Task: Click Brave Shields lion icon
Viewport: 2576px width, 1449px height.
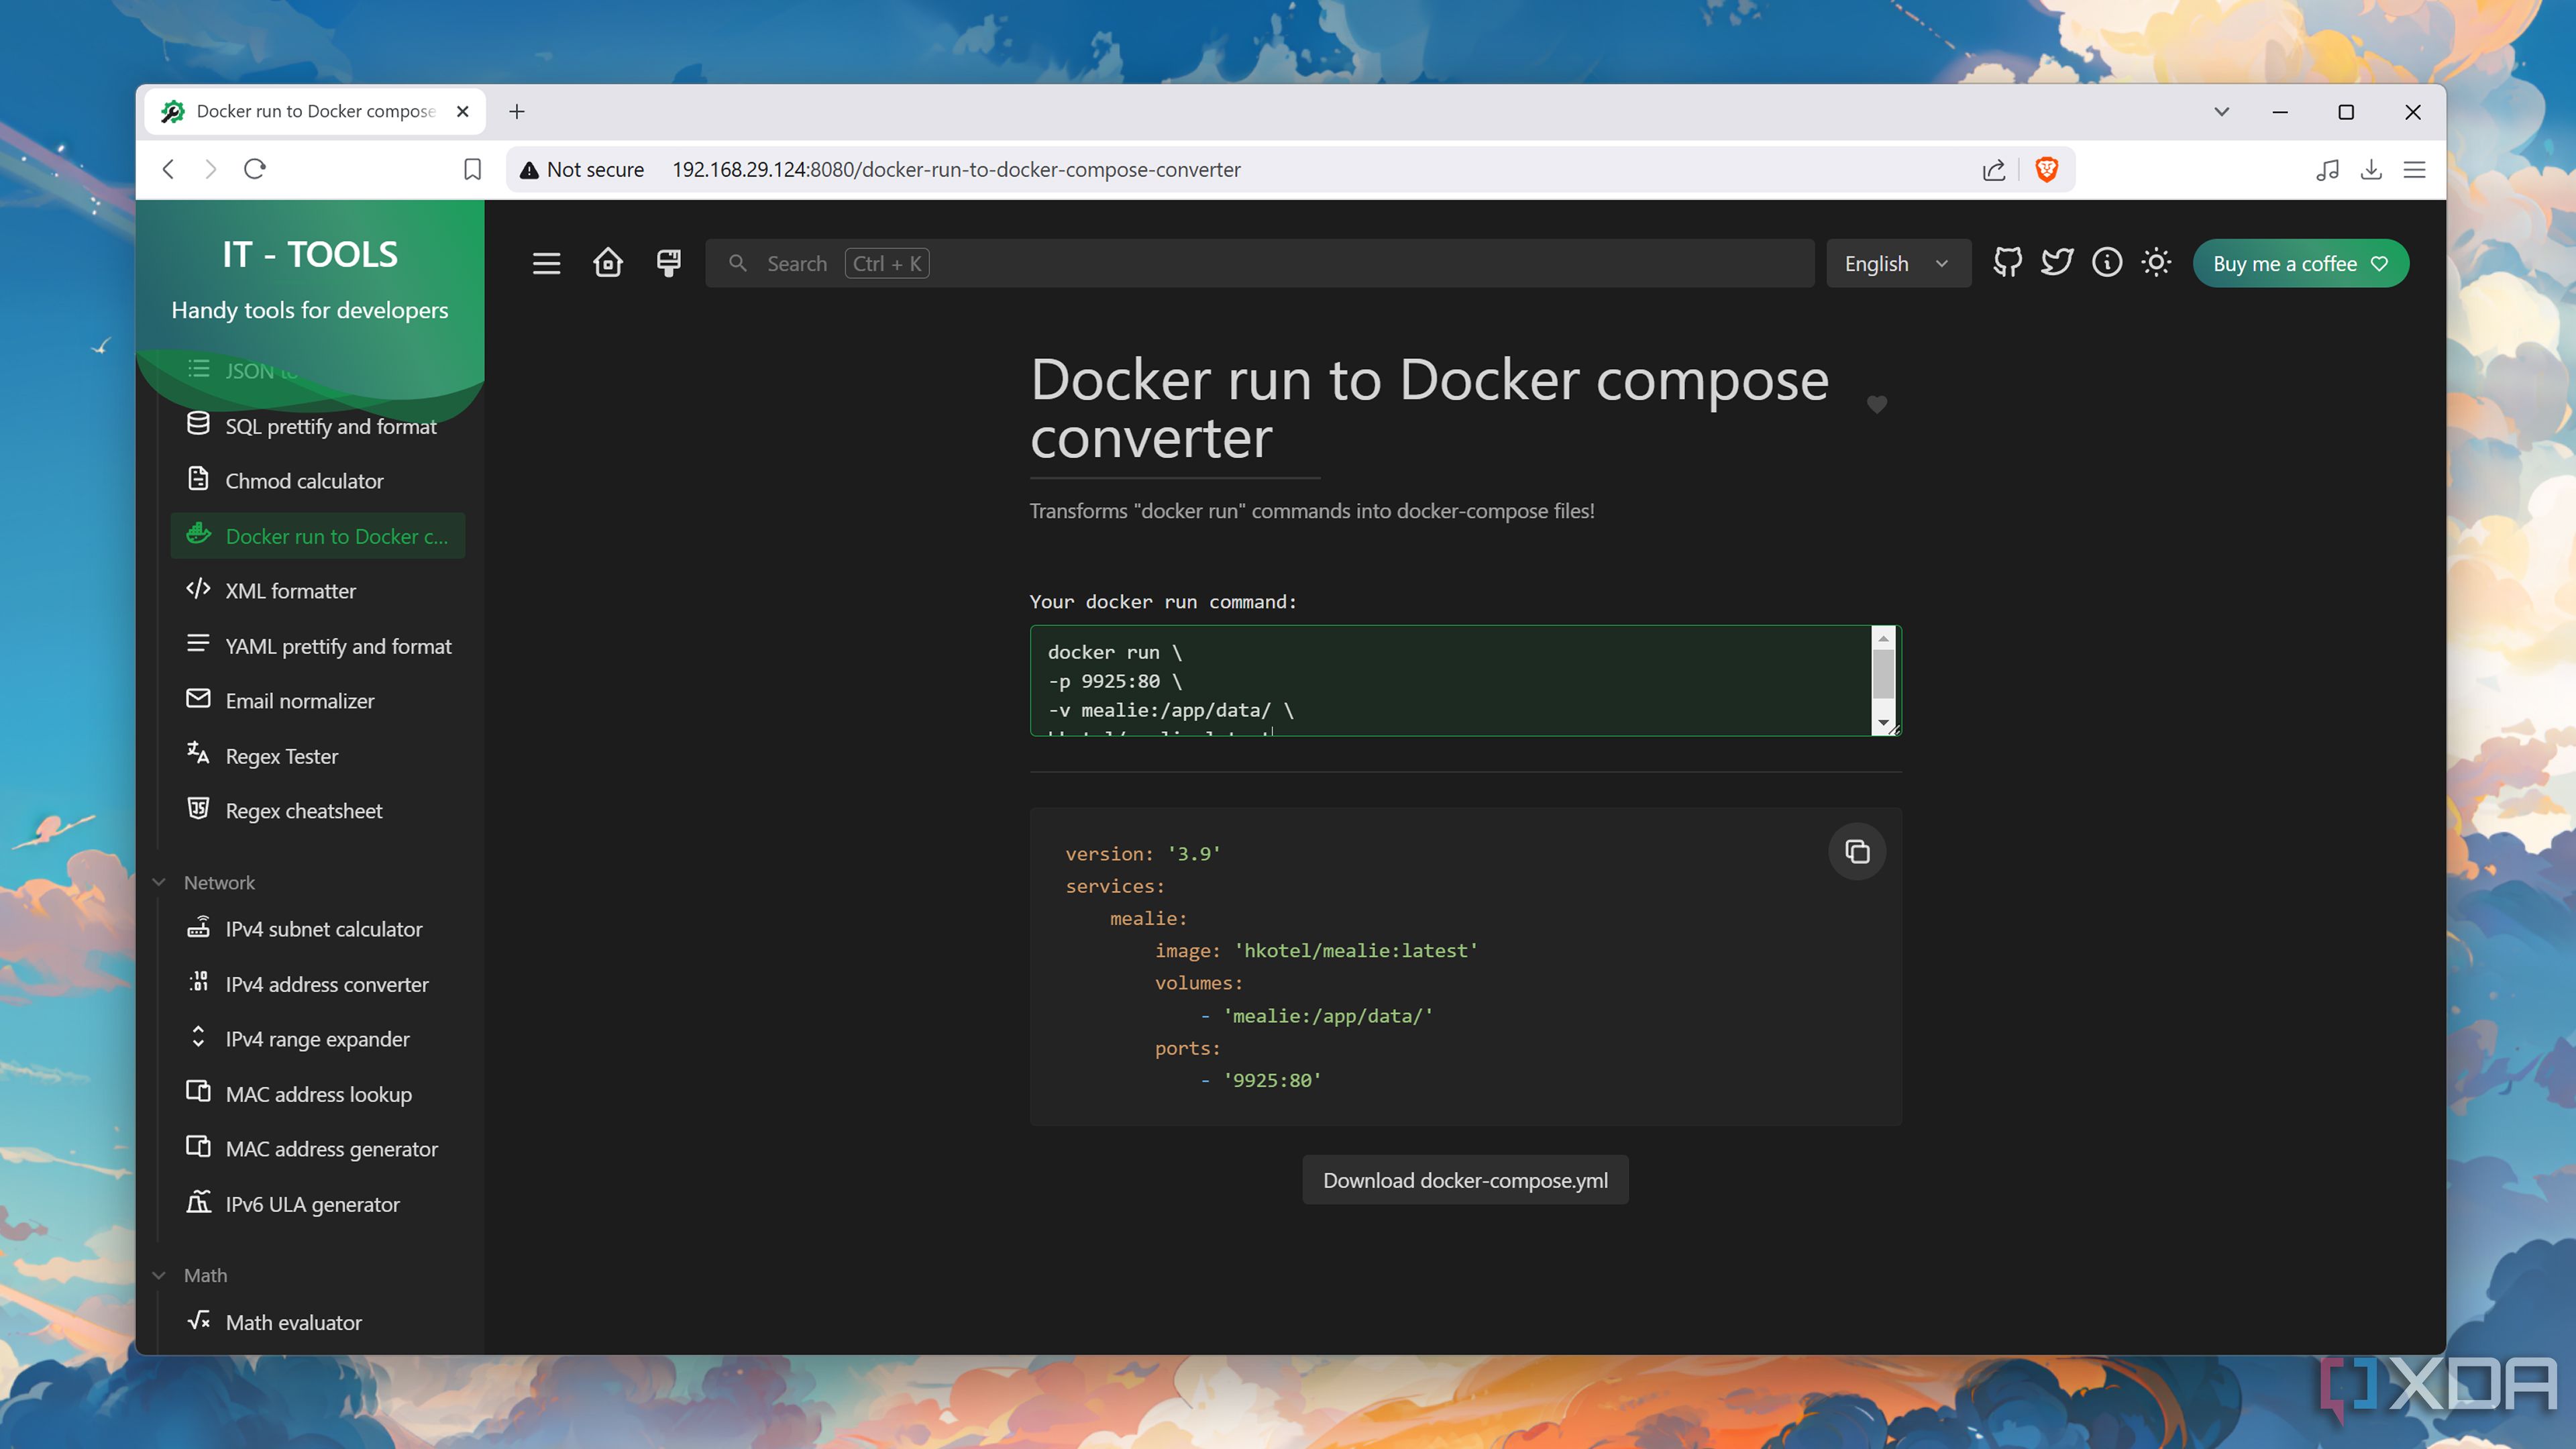Action: [x=2046, y=169]
